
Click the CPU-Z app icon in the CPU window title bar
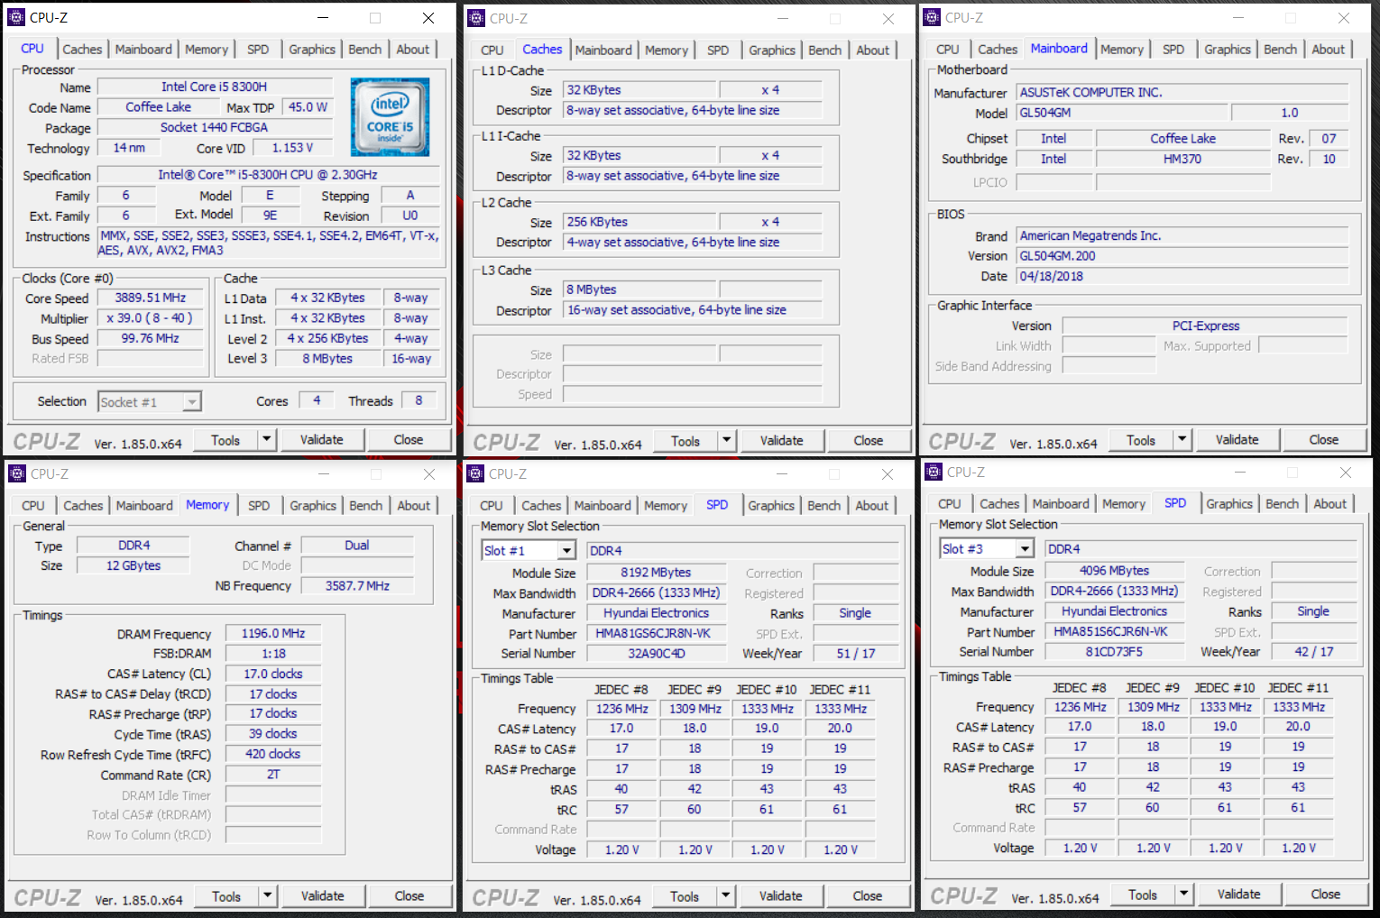coord(16,17)
